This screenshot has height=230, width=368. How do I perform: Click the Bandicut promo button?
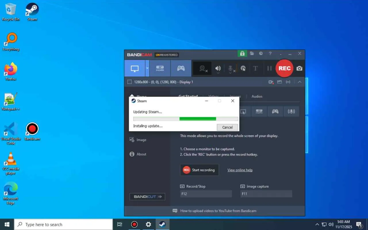click(147, 197)
